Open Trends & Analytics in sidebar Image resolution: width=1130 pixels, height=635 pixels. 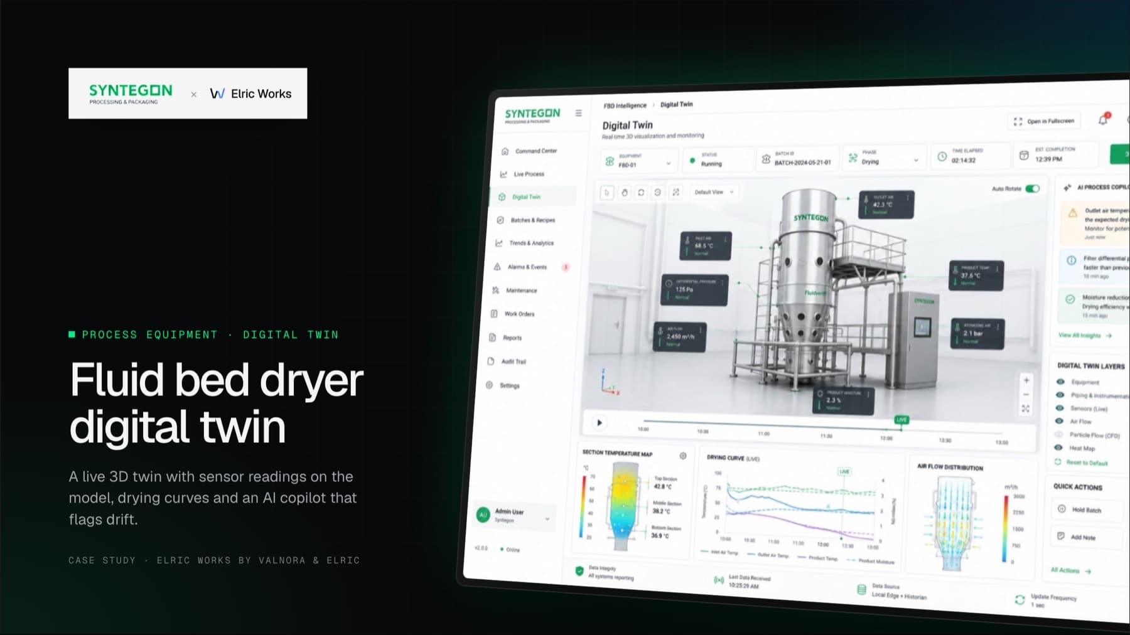pyautogui.click(x=524, y=243)
